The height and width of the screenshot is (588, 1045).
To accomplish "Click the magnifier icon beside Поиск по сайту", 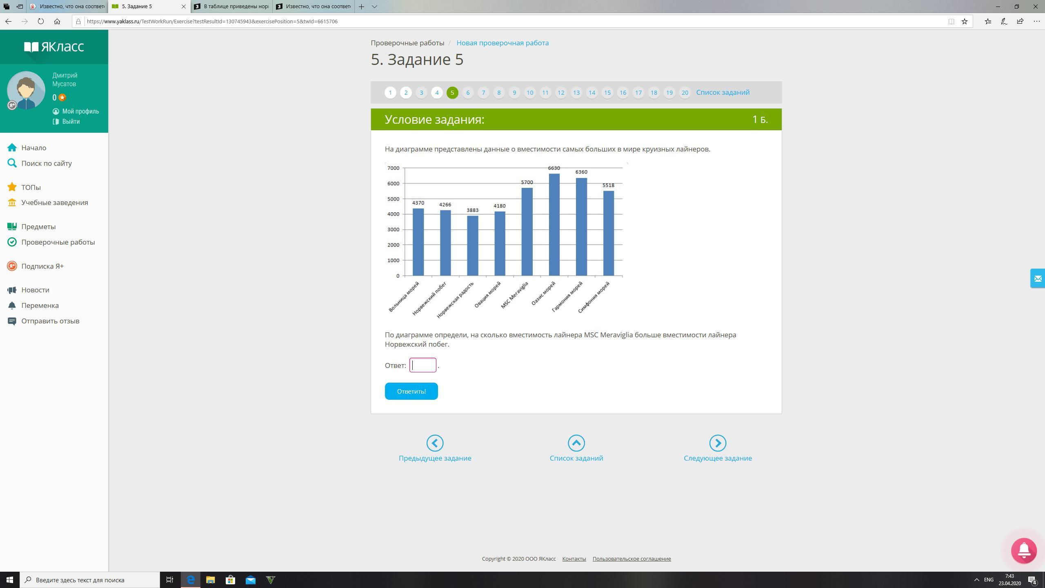I will coord(12,163).
